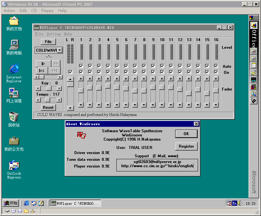
Task: Expand the COLDWAVE song dropdown
Action: (59, 50)
